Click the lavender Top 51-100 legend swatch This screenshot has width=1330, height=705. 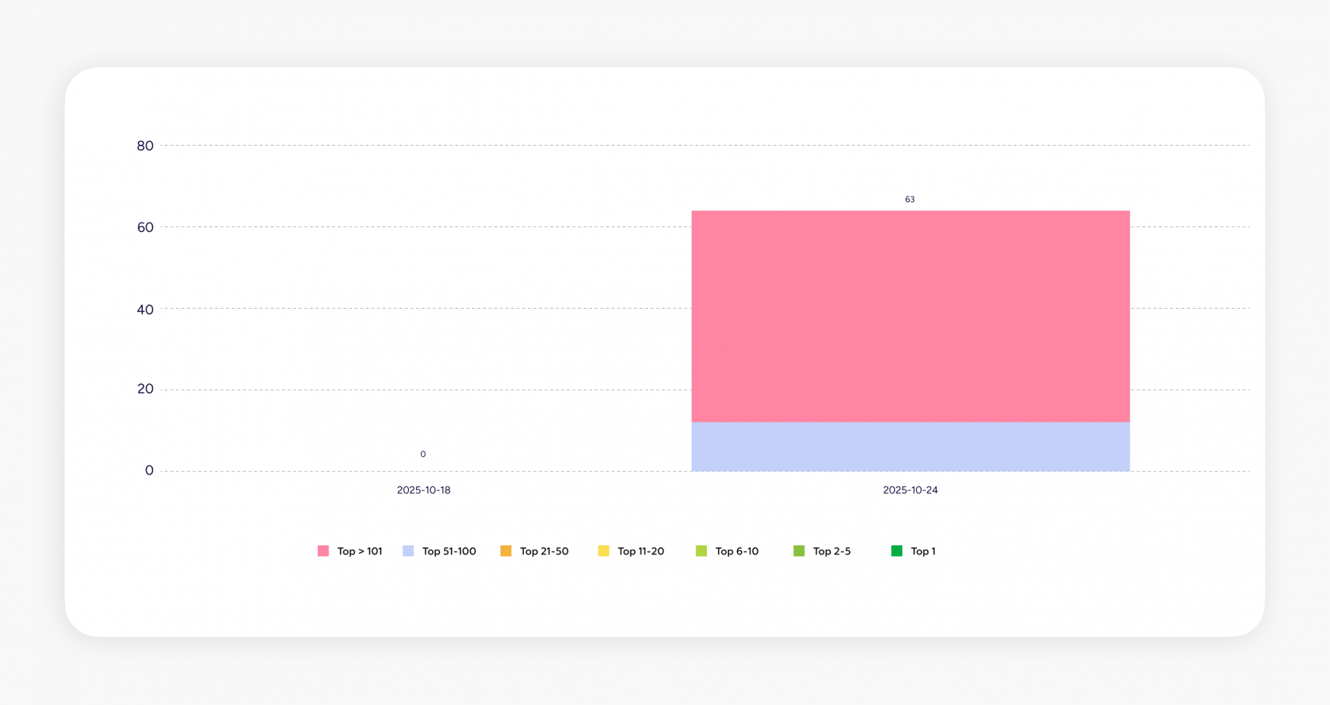pyautogui.click(x=408, y=551)
